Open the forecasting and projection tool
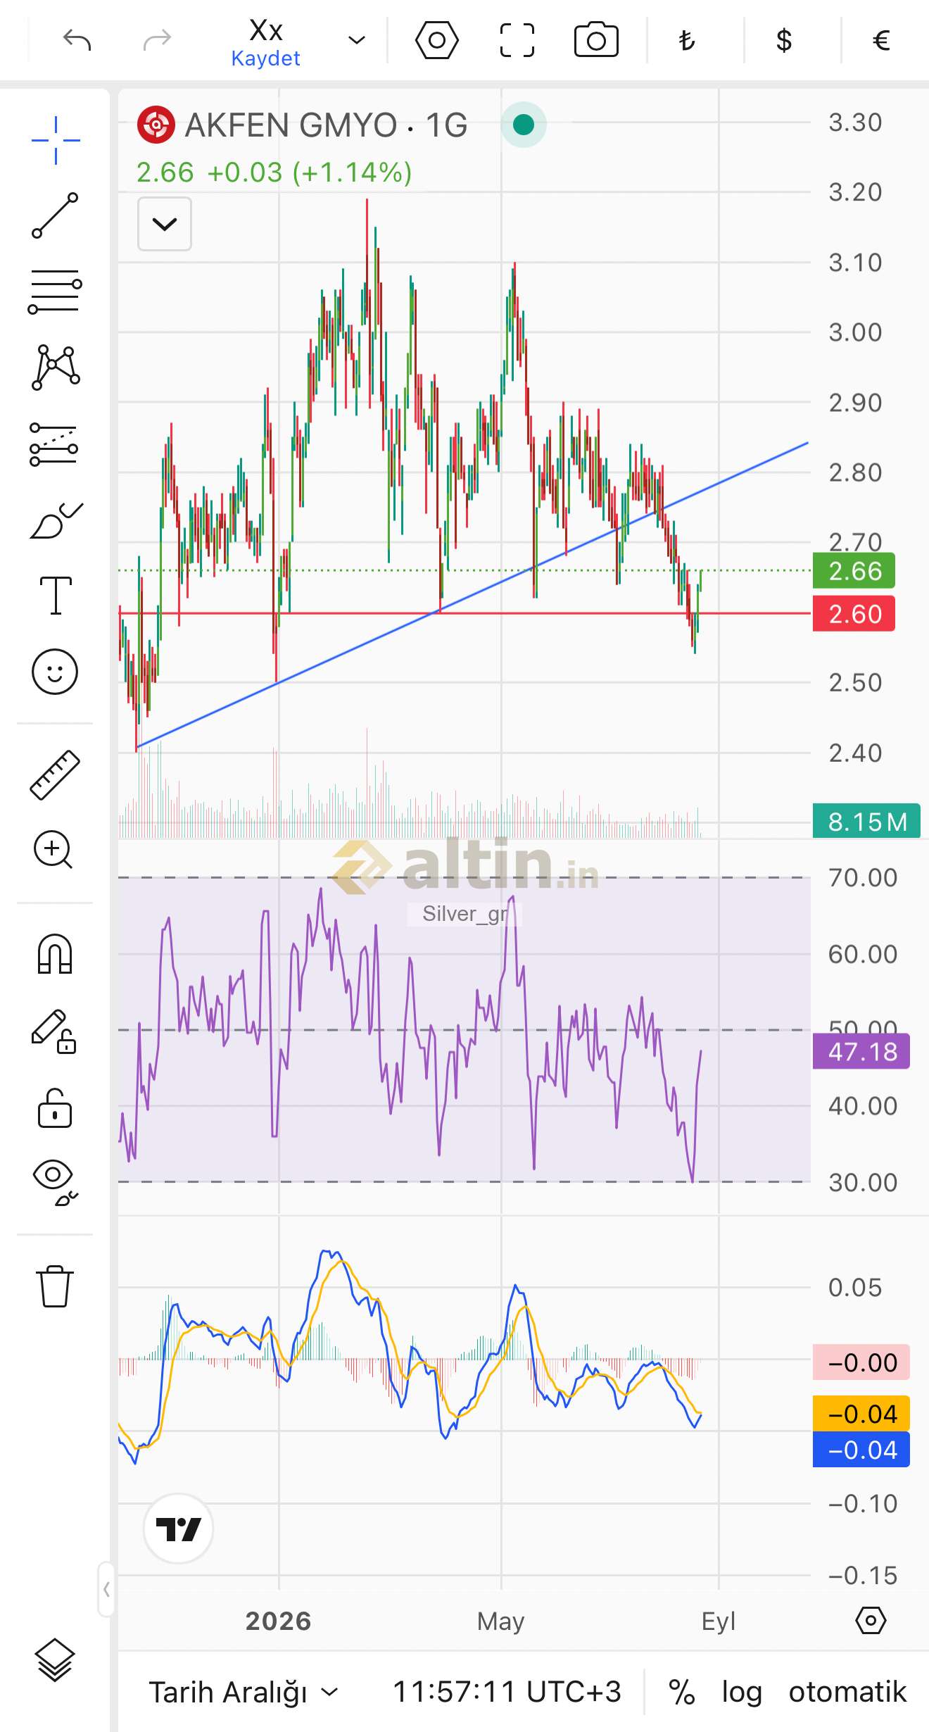 point(54,444)
